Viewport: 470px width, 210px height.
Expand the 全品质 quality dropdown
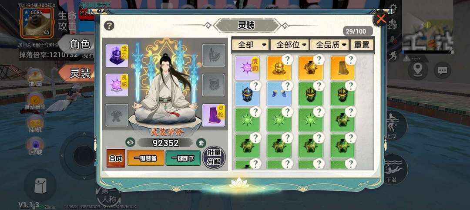pos(329,45)
